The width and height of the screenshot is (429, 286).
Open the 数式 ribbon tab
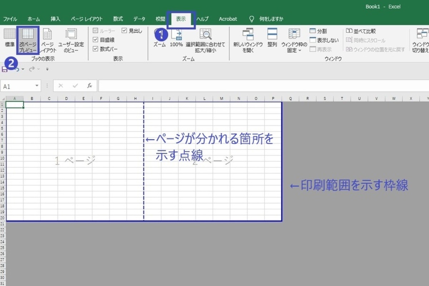point(118,19)
